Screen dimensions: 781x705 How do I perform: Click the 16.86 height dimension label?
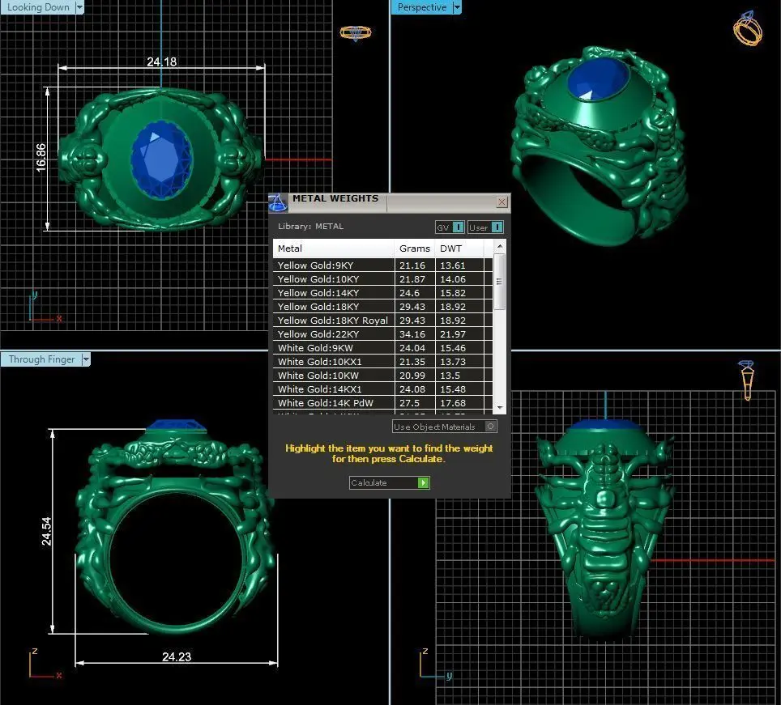coord(41,158)
